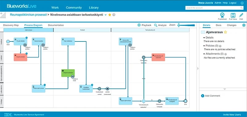Click info icon next to Logout
The height and width of the screenshot is (117, 247).
pyautogui.click(x=242, y=3)
